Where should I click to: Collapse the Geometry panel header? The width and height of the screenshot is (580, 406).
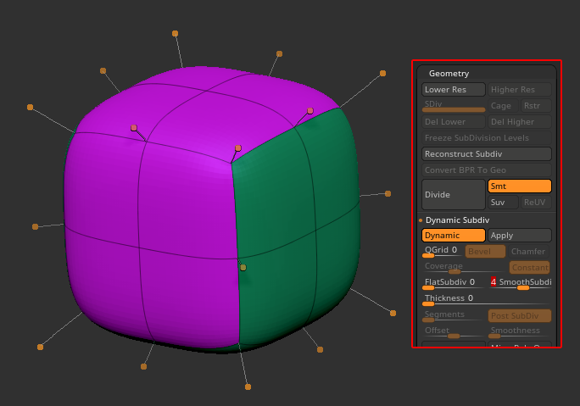(x=449, y=74)
